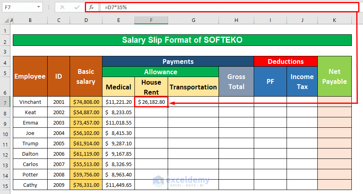Select row 15 header
Image resolution: width=363 pixels, height=194 pixels.
(4, 185)
